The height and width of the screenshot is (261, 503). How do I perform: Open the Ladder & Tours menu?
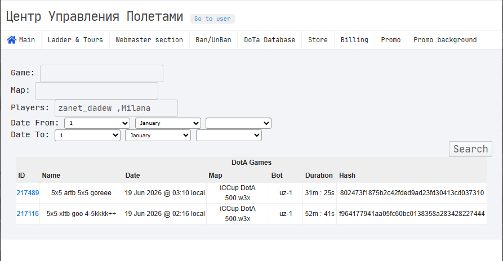[x=75, y=40]
